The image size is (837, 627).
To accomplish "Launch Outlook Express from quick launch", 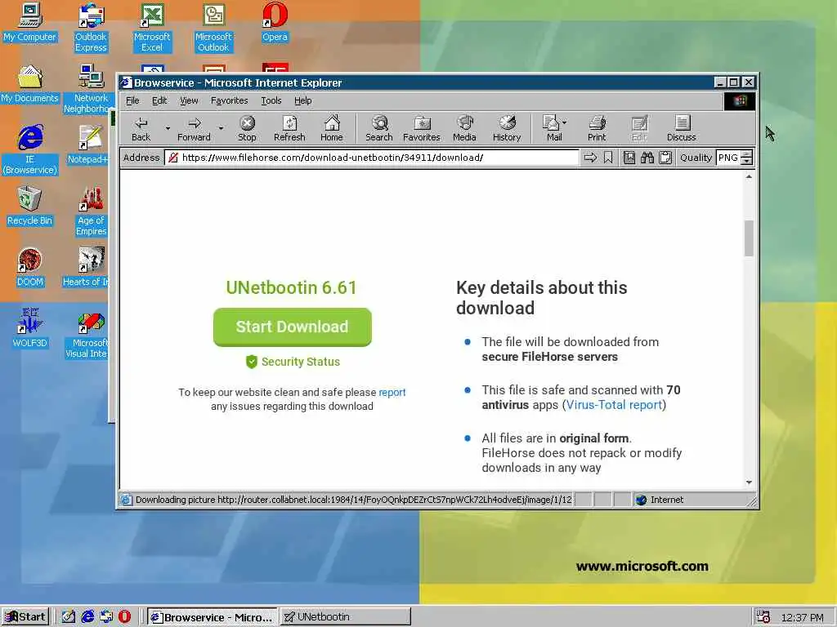I will point(105,616).
